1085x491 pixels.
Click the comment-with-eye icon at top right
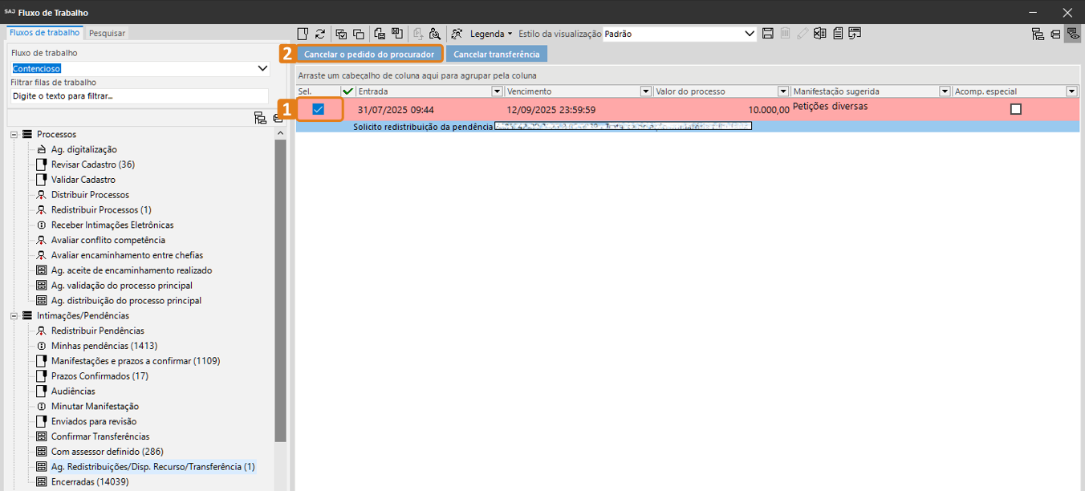[x=1072, y=34]
